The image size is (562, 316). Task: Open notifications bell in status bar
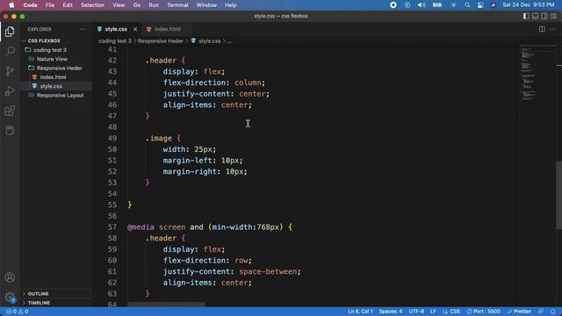(553, 312)
